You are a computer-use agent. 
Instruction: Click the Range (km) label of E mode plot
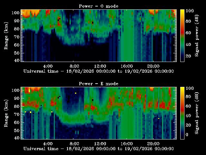coord(6,113)
